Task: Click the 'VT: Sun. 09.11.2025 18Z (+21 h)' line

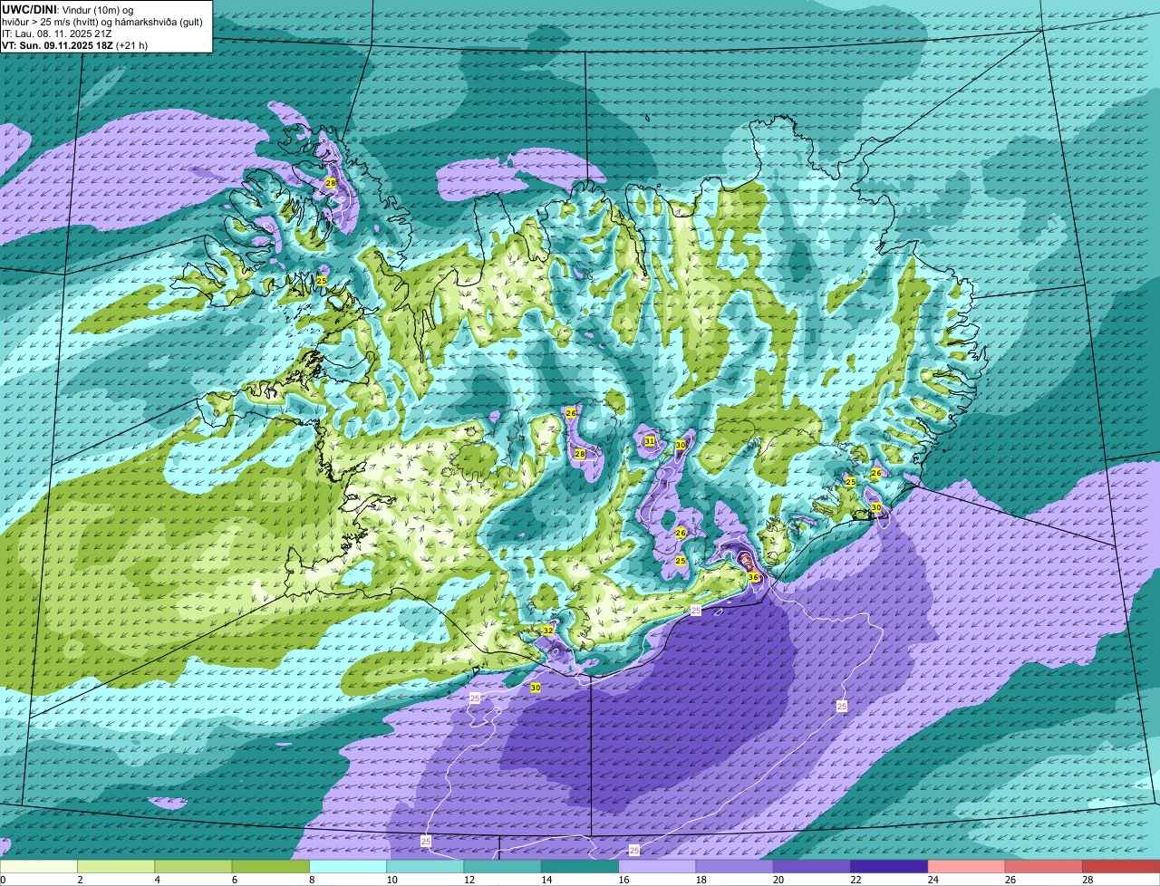Action: click(x=75, y=45)
